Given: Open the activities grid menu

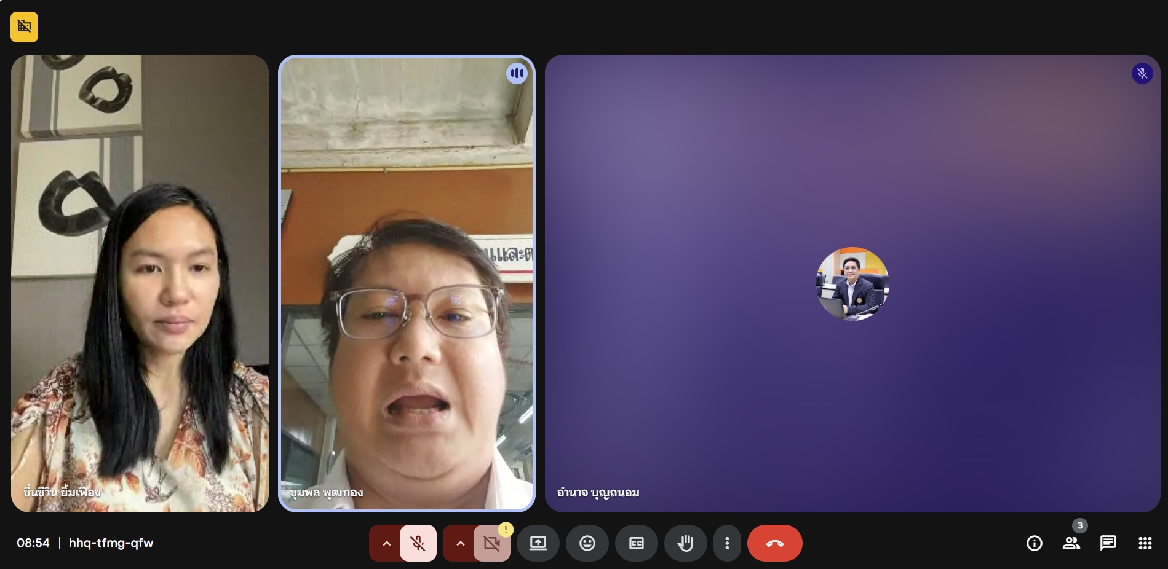Looking at the screenshot, I should [x=1145, y=543].
